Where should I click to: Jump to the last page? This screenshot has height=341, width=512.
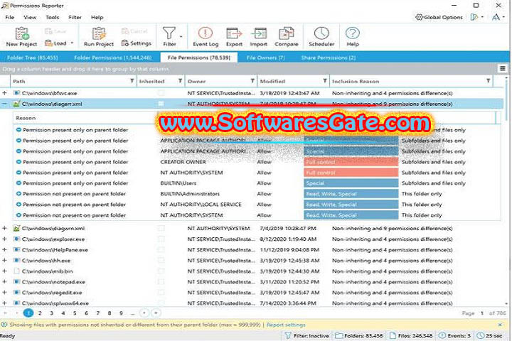(156, 313)
